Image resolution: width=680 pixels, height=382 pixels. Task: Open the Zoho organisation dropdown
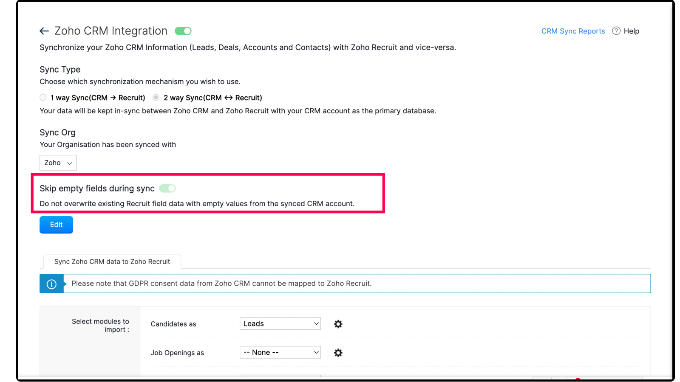coord(58,163)
